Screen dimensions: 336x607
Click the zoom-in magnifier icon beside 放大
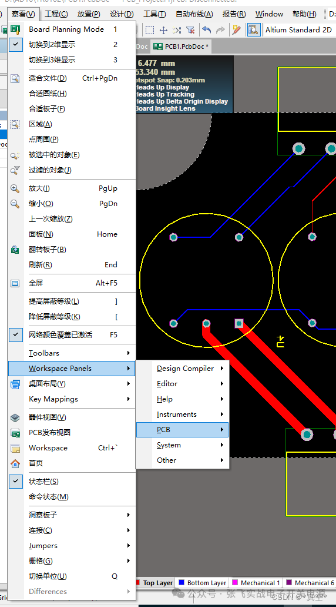pos(15,188)
